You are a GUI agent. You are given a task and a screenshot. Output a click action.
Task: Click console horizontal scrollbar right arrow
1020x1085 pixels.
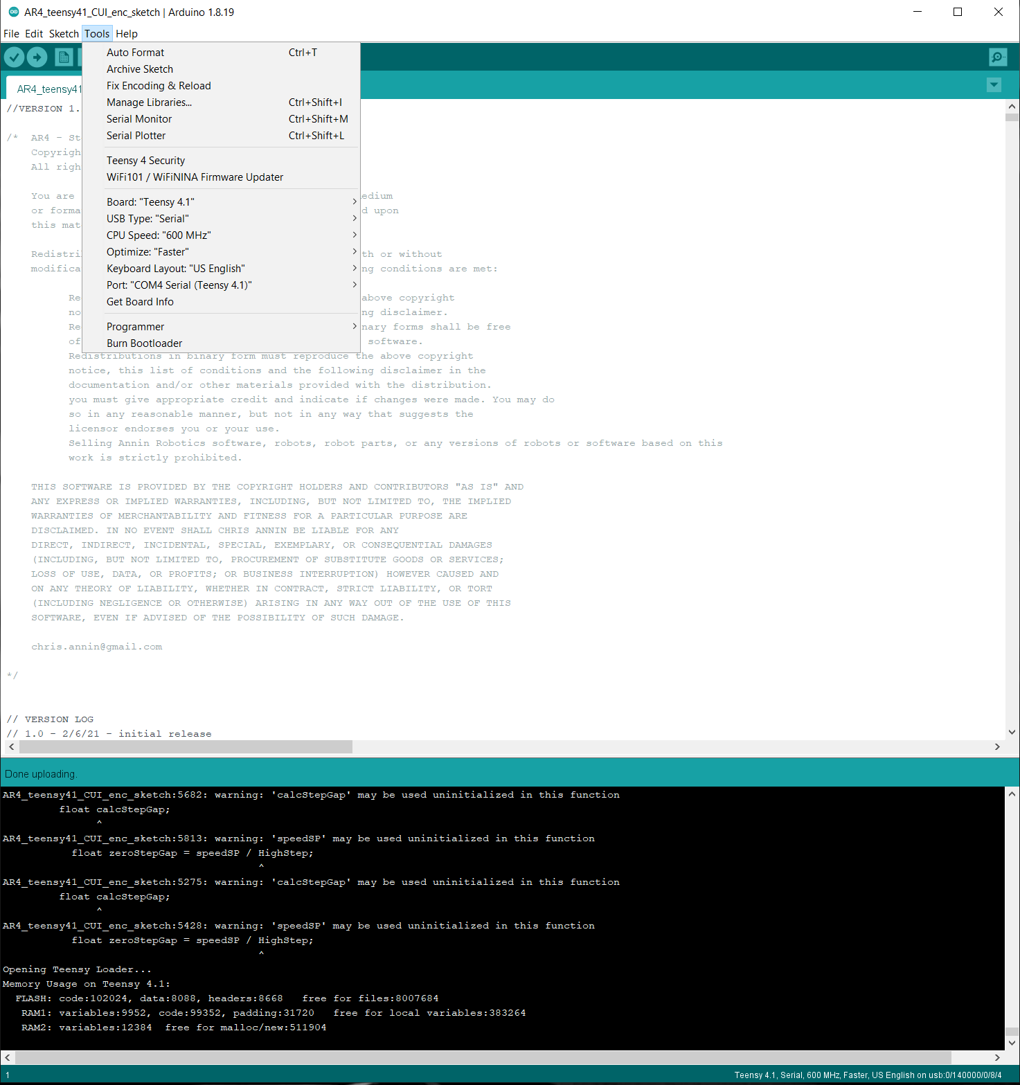tap(996, 1057)
